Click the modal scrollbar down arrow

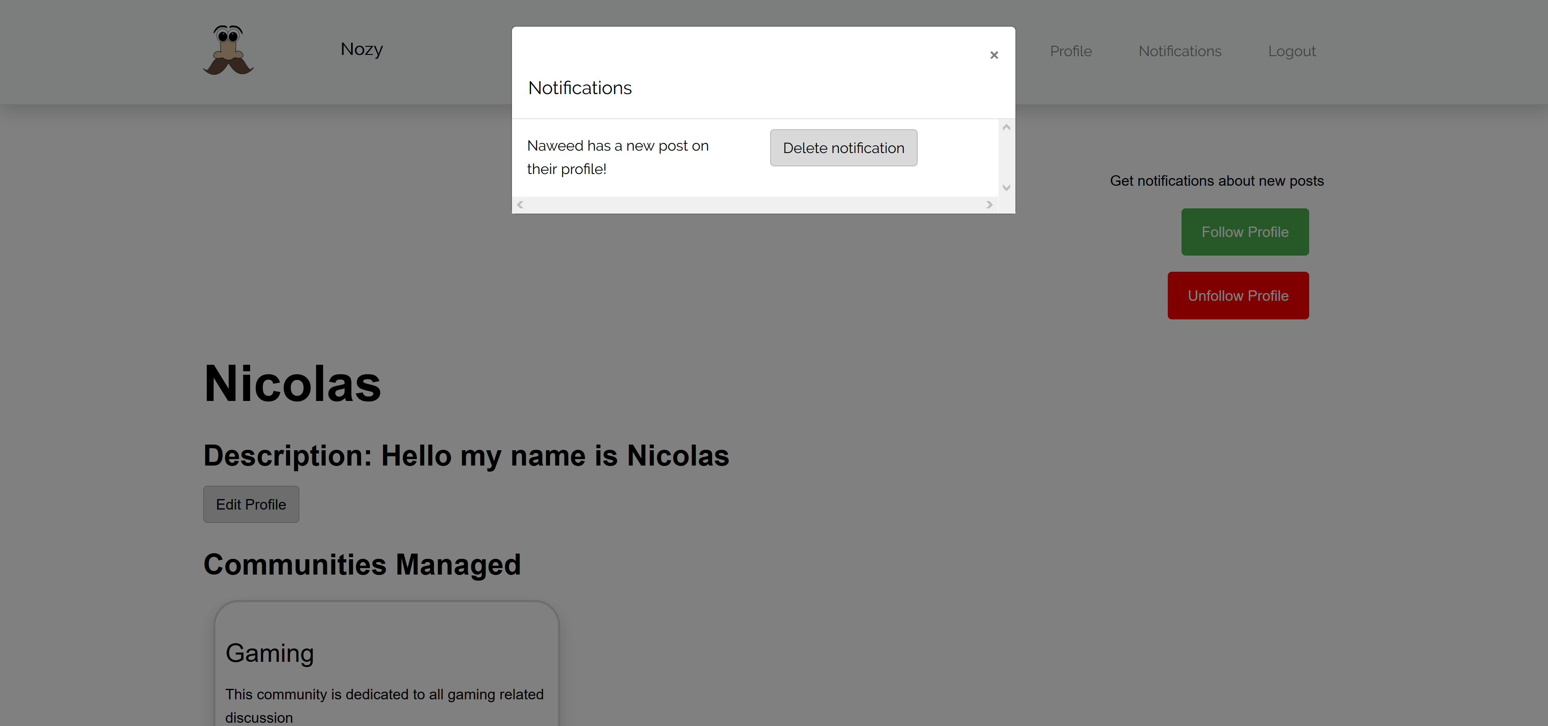pyautogui.click(x=1006, y=188)
